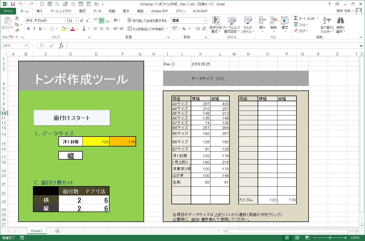365x241 pixels.
Task: Cut selection with the scissors icon
Action: pyautogui.click(x=17, y=18)
